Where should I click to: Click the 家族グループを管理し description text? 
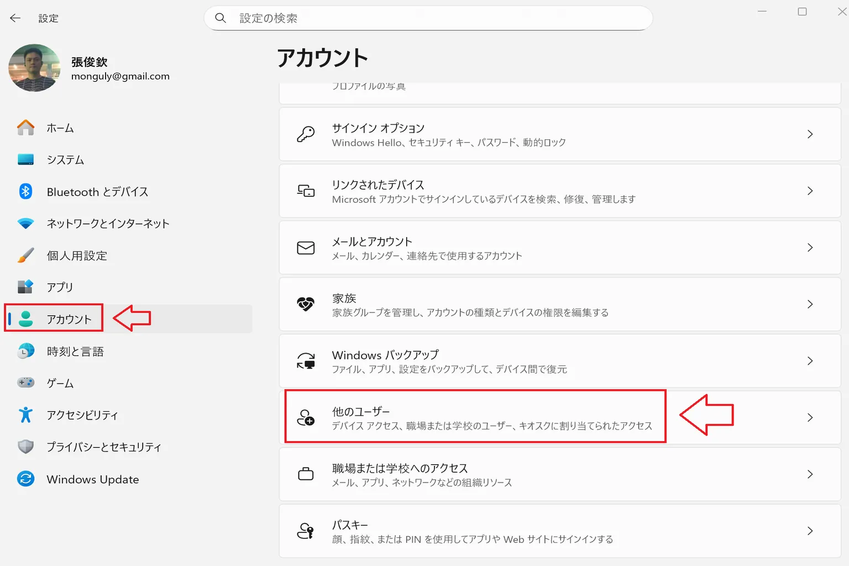click(470, 313)
